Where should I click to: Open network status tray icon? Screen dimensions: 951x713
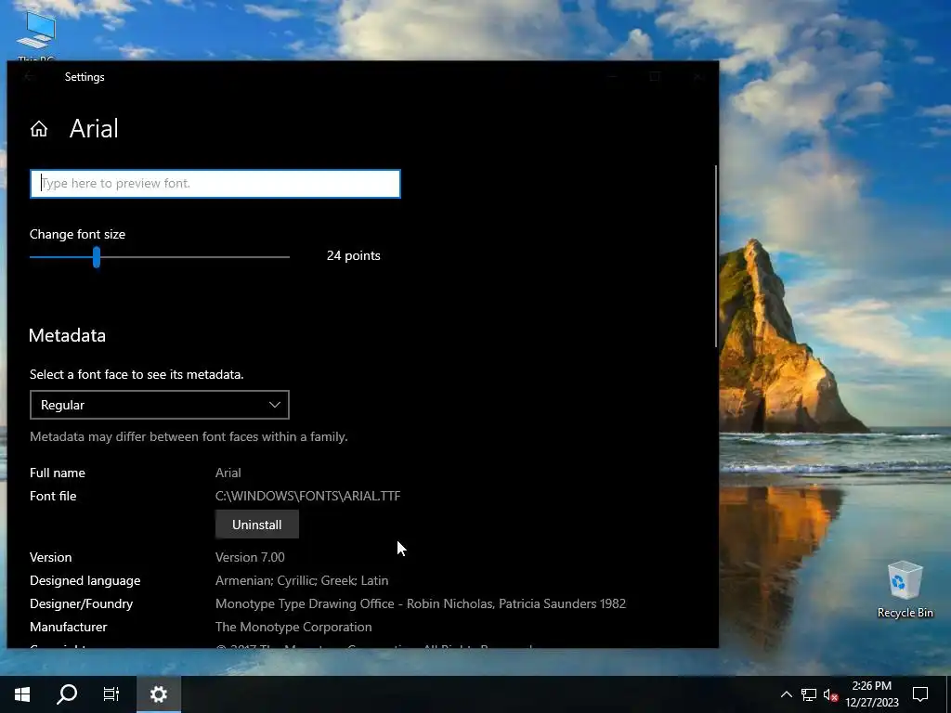coord(809,694)
